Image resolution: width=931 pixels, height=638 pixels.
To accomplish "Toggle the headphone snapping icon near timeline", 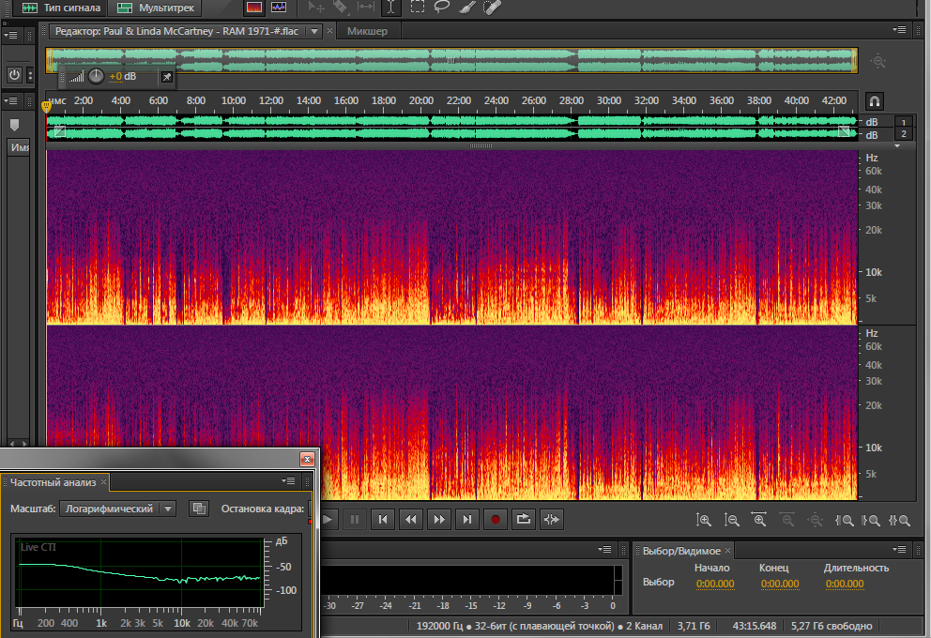I will click(874, 100).
